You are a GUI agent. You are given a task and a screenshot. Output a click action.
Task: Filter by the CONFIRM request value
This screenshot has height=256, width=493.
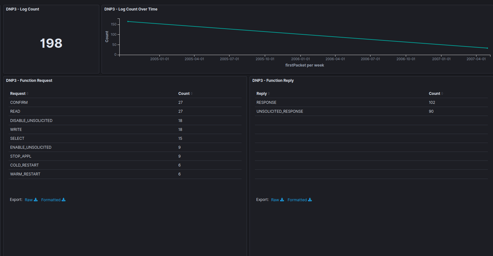click(x=19, y=102)
